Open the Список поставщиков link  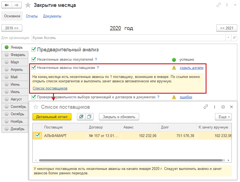tap(50, 88)
